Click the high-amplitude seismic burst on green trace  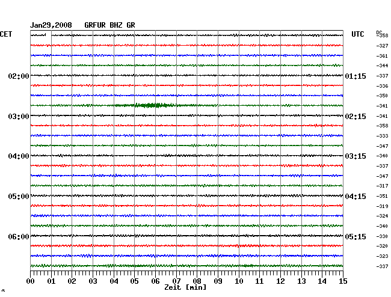(150, 105)
